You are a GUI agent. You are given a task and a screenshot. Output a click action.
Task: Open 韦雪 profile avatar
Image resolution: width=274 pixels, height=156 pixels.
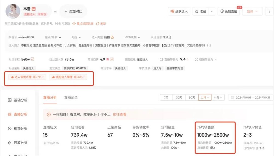click(13, 11)
